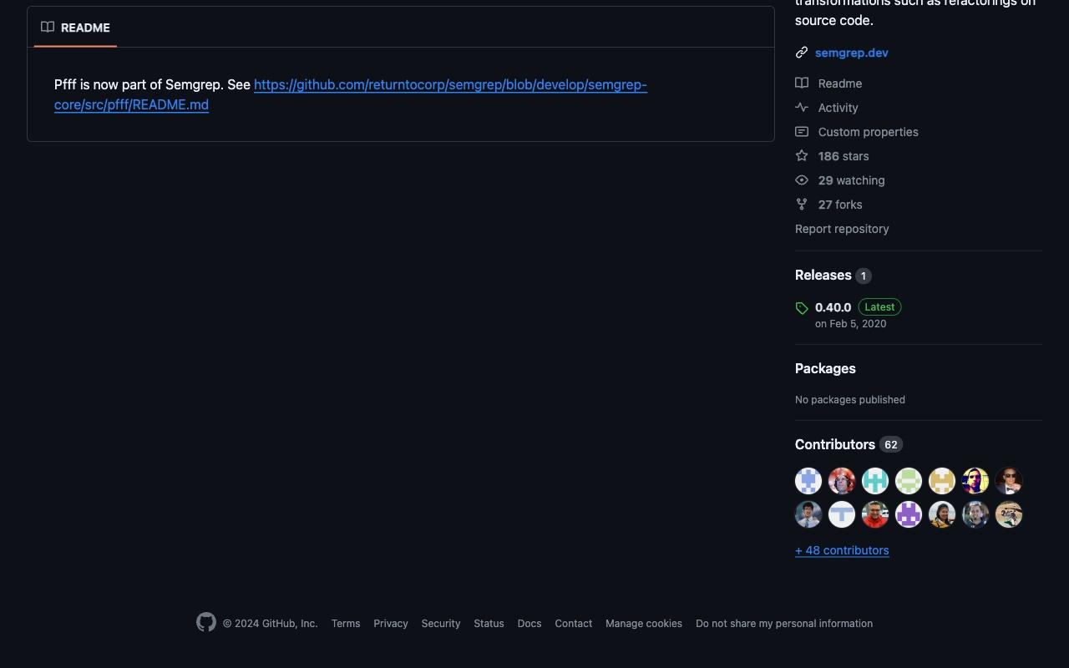Open the Packages heading link
The image size is (1069, 668).
pyautogui.click(x=825, y=368)
